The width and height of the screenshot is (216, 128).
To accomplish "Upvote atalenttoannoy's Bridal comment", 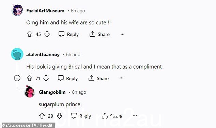I will coord(30,78).
